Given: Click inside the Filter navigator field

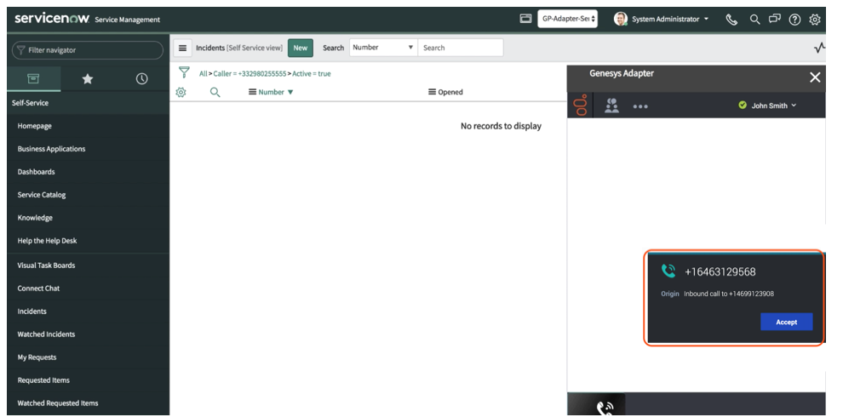Looking at the screenshot, I should click(87, 50).
